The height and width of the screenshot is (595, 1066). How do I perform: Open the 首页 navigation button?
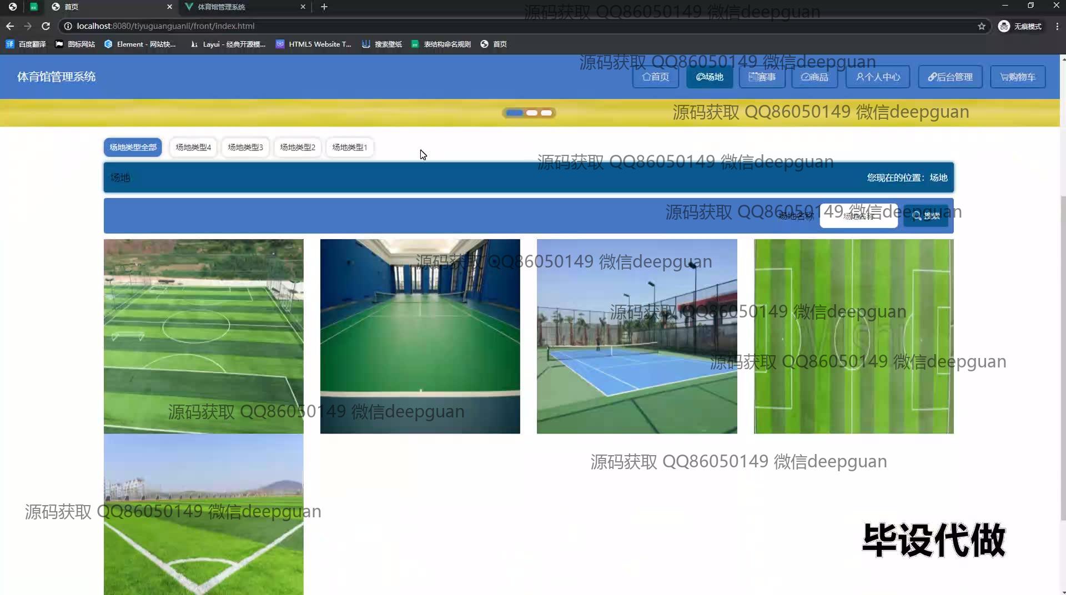pyautogui.click(x=655, y=77)
